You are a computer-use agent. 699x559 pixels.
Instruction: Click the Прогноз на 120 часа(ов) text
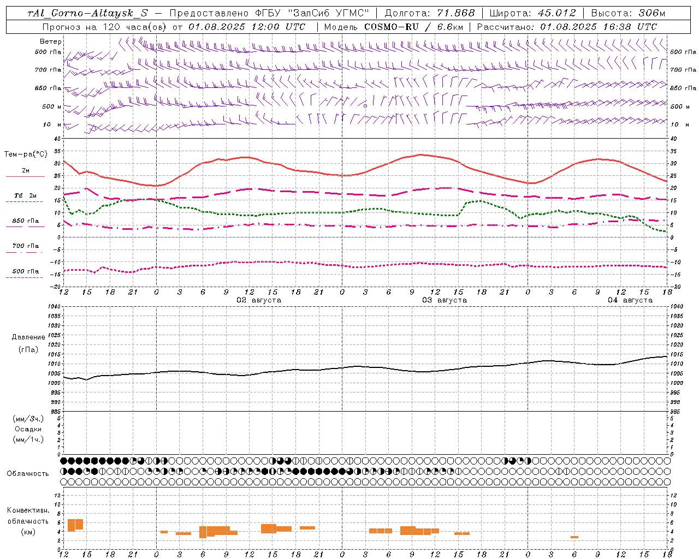click(x=104, y=27)
